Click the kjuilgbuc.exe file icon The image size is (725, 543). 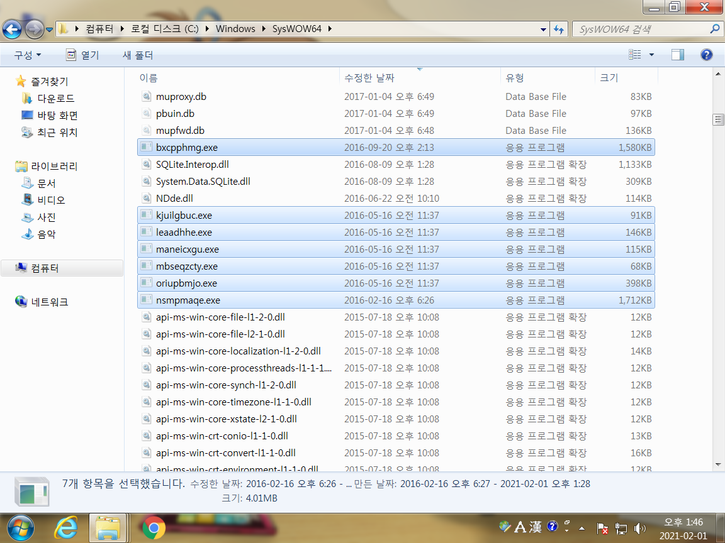coord(146,215)
